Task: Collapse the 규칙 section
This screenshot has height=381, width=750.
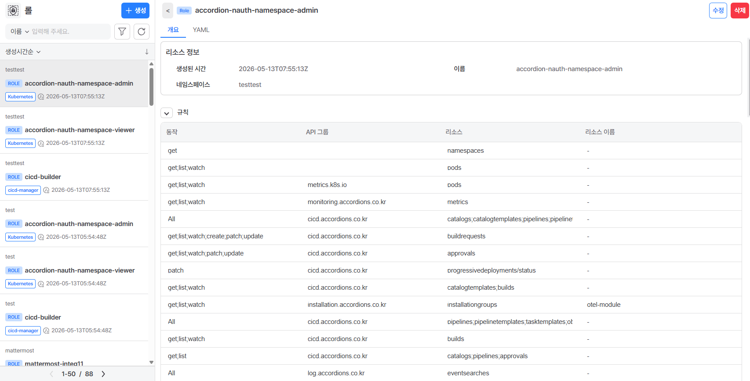Action: 167,113
